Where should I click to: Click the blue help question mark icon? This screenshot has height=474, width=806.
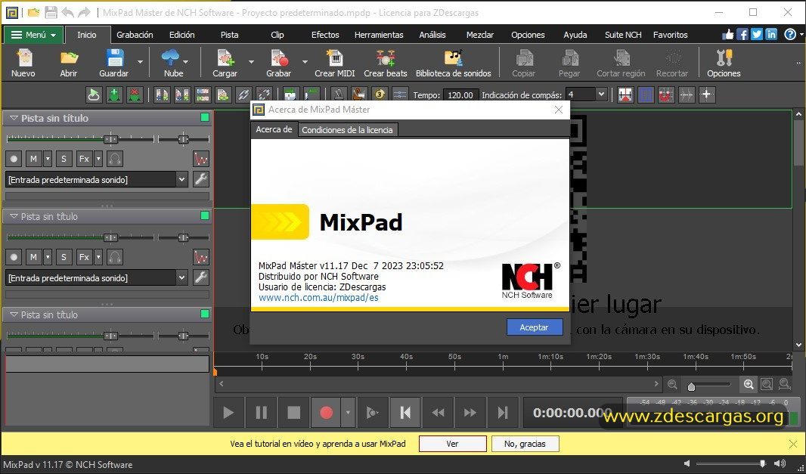tap(790, 35)
